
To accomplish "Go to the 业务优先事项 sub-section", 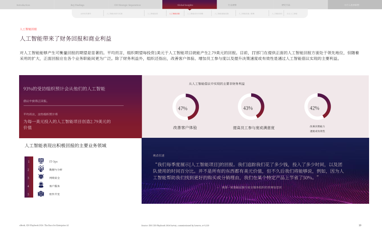I will pos(86,14).
